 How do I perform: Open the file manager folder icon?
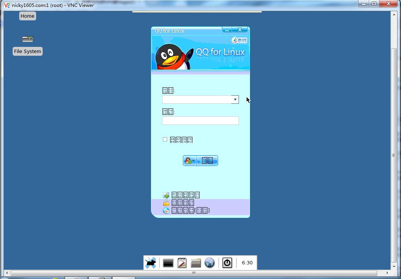(x=196, y=263)
